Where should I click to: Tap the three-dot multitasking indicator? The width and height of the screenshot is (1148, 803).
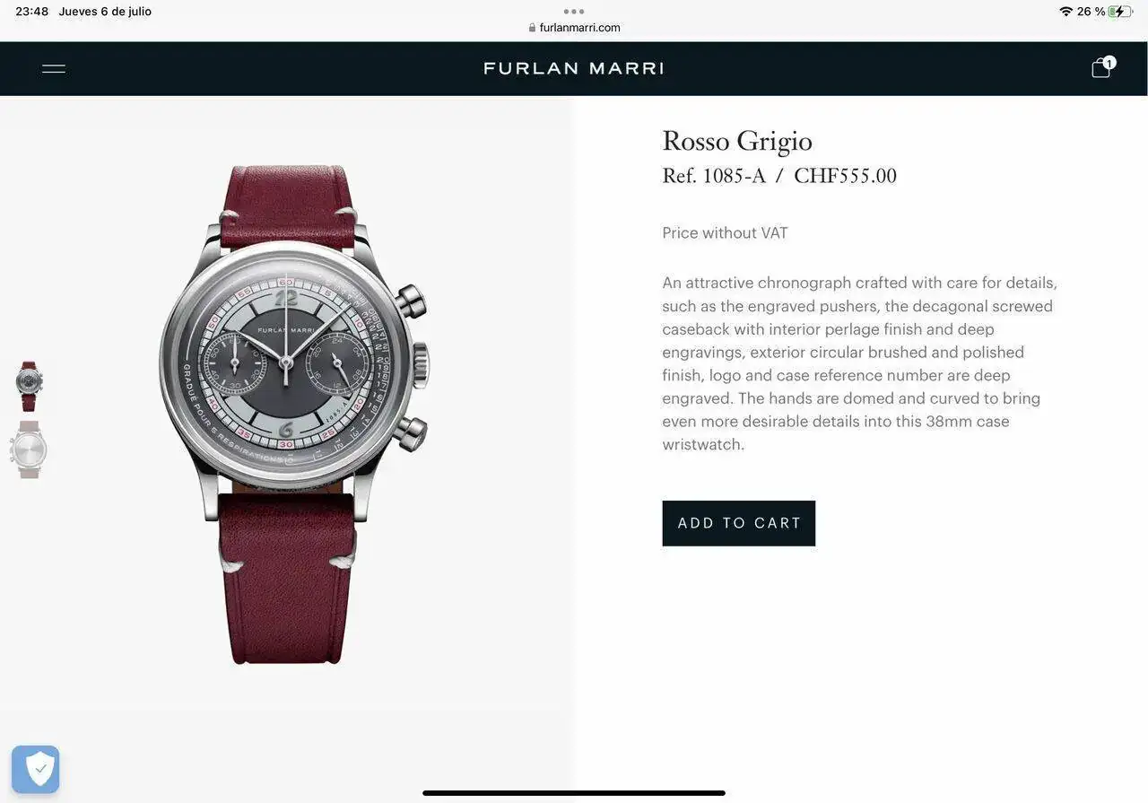tap(574, 12)
